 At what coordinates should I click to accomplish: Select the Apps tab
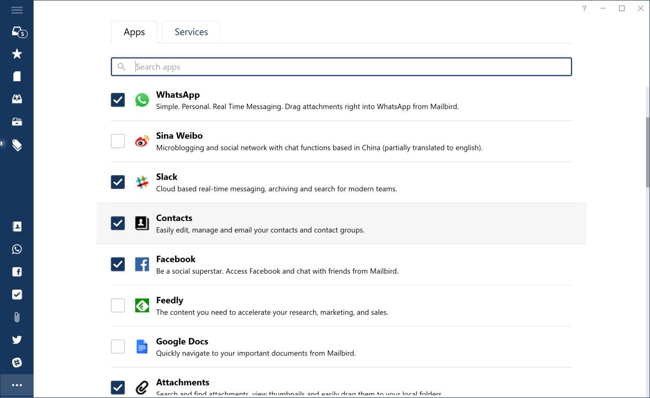(x=134, y=32)
